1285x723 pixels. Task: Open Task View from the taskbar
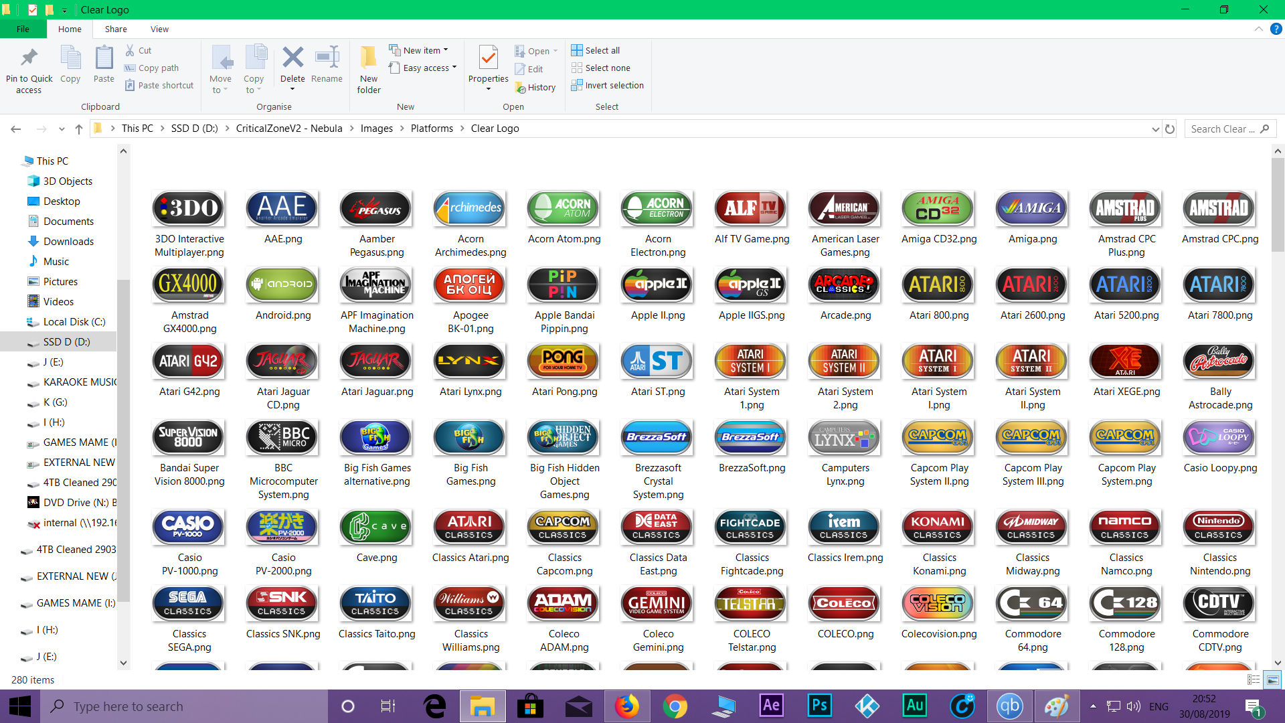tap(388, 706)
